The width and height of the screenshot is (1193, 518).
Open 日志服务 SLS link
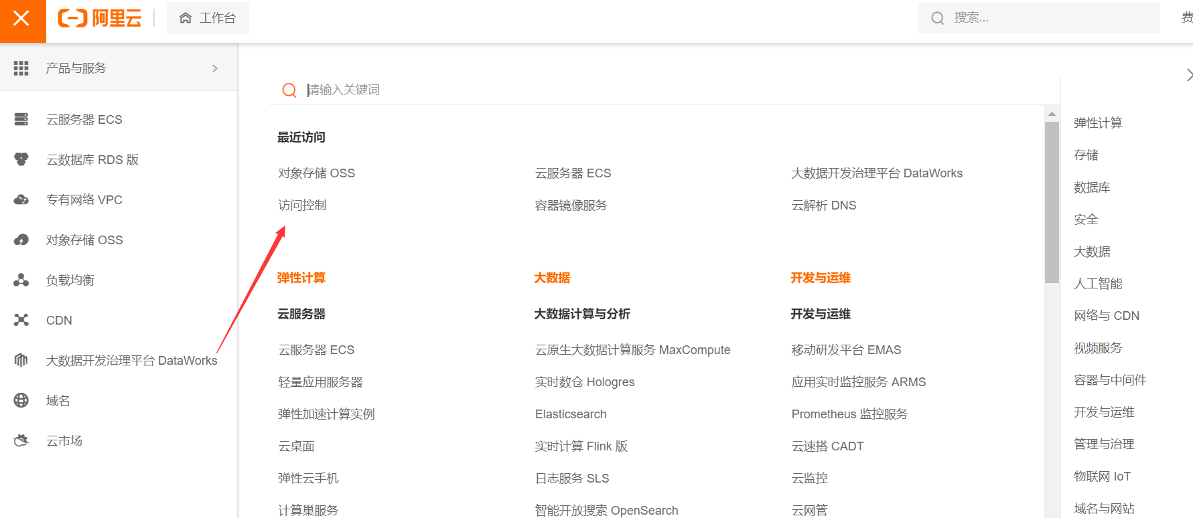tap(572, 479)
